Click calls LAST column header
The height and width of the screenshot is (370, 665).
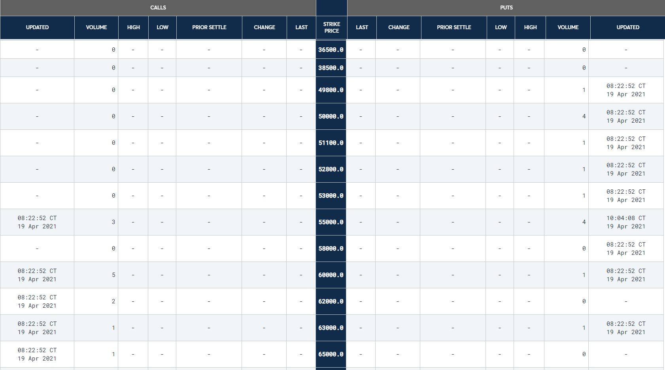[301, 27]
